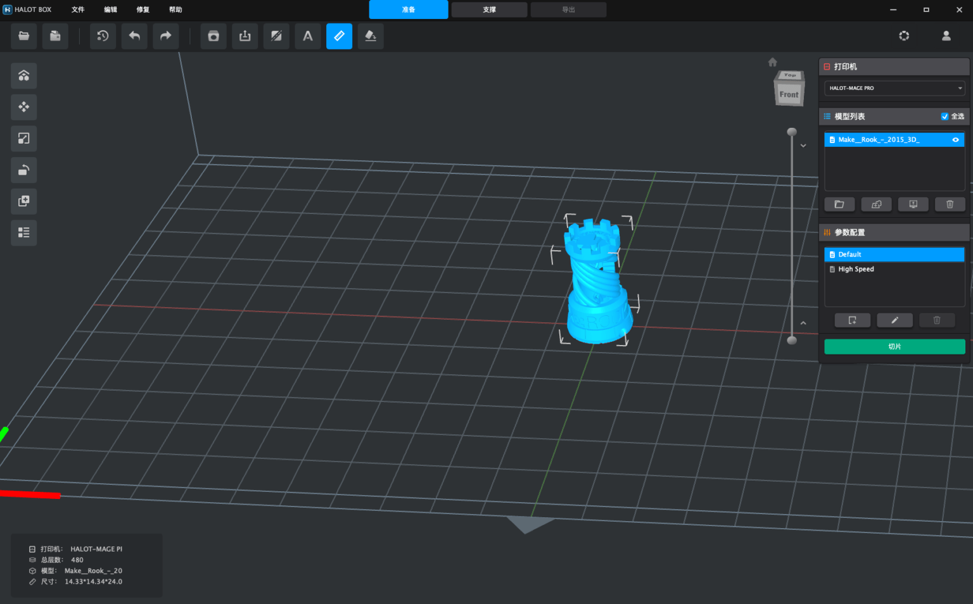The image size is (973, 604).
Task: Switch to the 支撑 tab
Action: [x=488, y=9]
